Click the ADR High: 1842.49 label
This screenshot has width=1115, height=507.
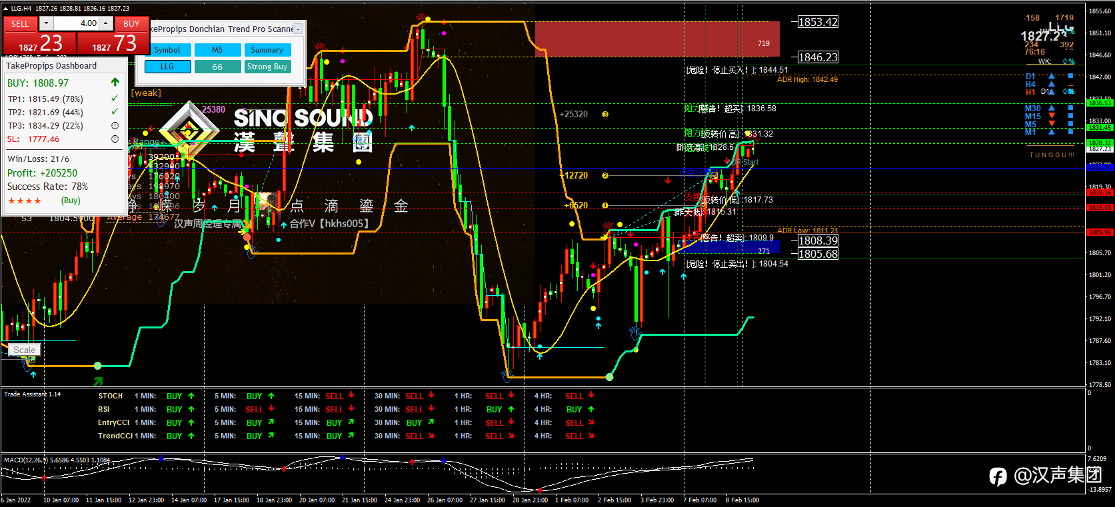[807, 79]
